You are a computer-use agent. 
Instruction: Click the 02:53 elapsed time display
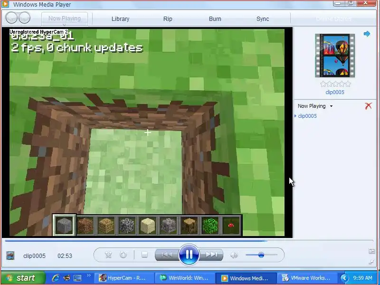[65, 256]
